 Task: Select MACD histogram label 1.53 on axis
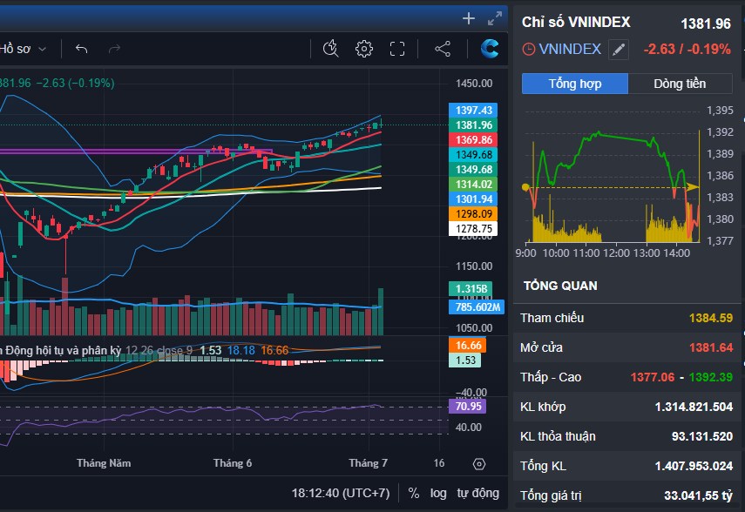(465, 360)
